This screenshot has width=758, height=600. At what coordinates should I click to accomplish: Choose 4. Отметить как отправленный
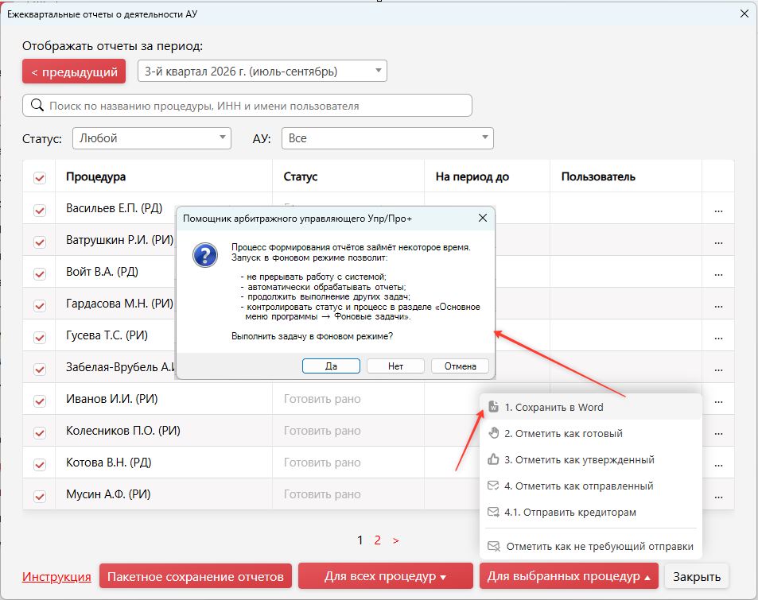[x=591, y=486]
